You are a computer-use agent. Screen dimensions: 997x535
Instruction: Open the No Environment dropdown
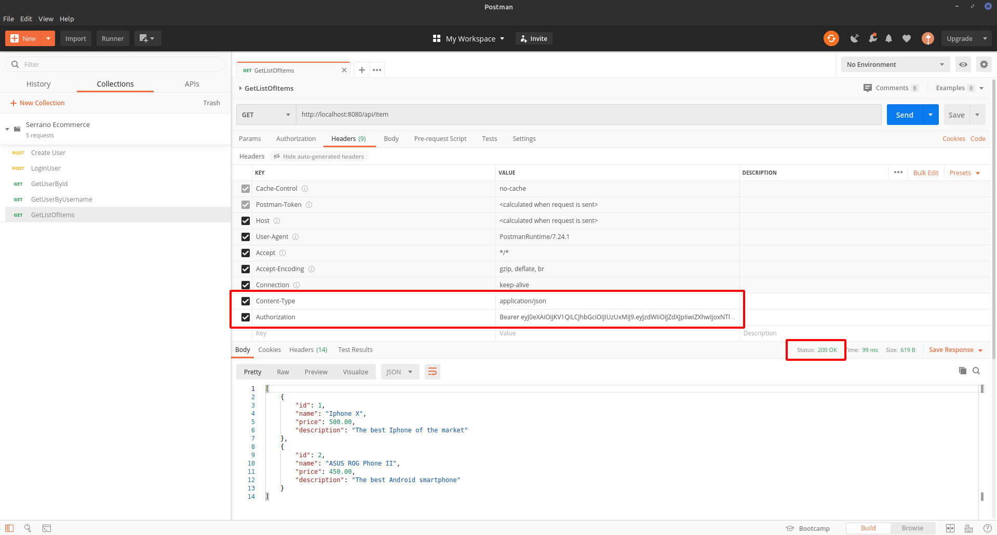pyautogui.click(x=895, y=64)
